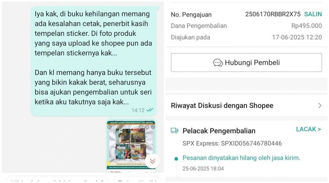Screen dimensions: 329x183
Task: Open Riwayat Diskusi dengan Shopee row
Action: tap(246, 106)
